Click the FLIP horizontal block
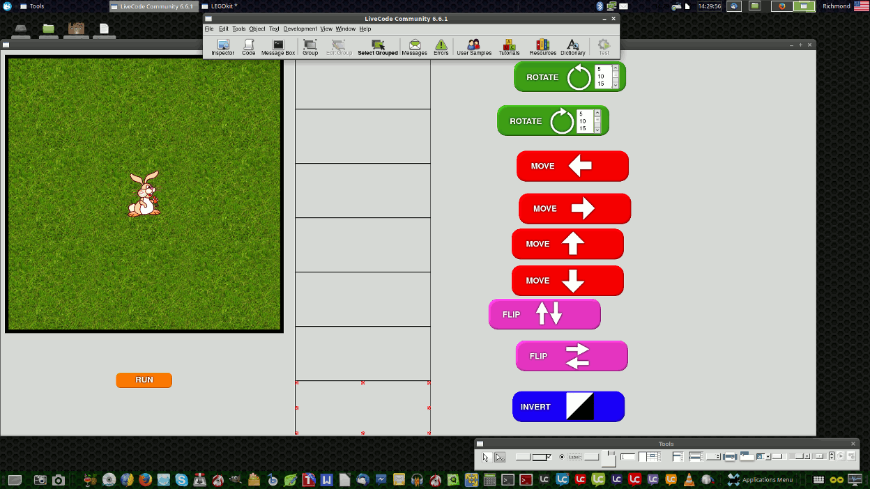This screenshot has height=489, width=870. tap(572, 356)
